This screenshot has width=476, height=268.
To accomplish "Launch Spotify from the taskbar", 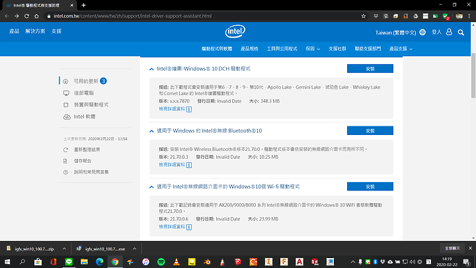I will tap(161, 261).
